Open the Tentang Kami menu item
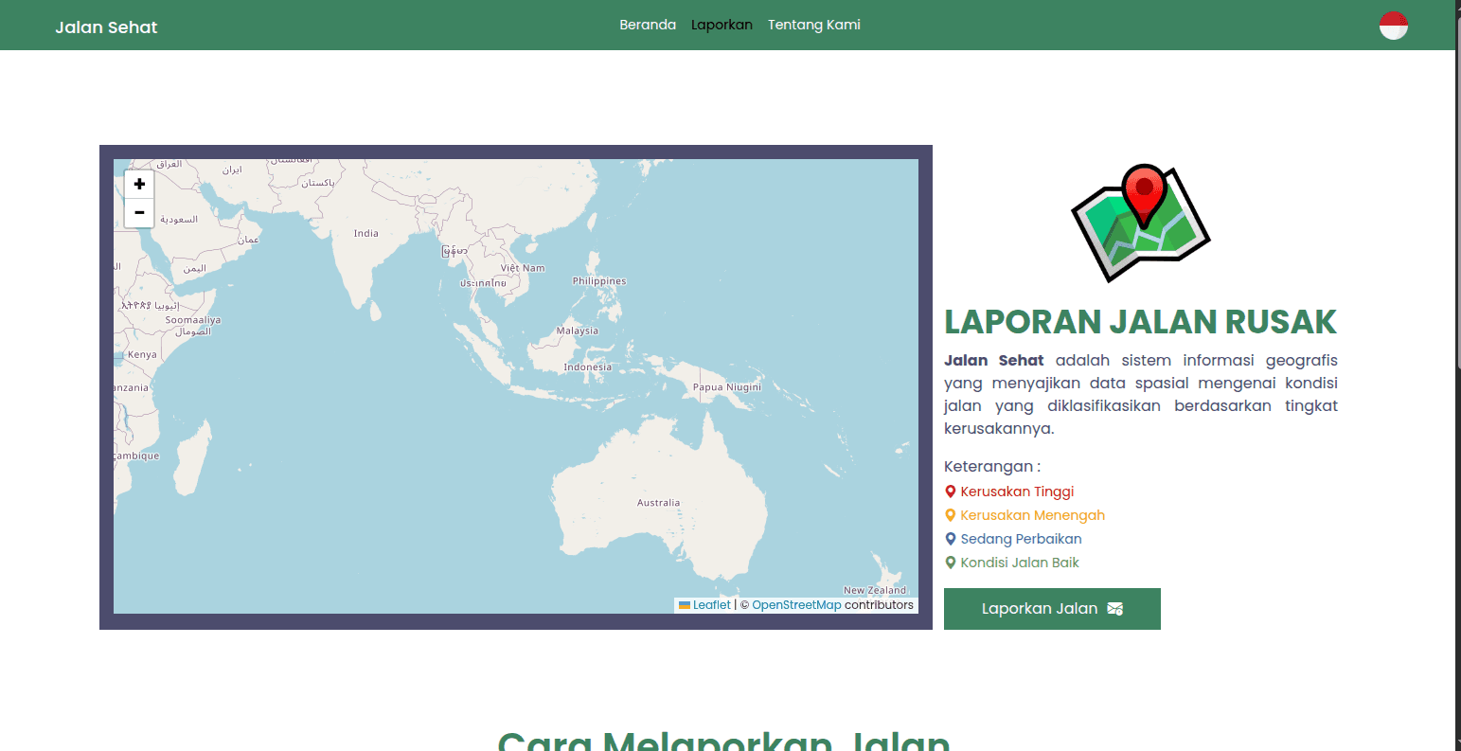This screenshot has height=751, width=1461. 813,25
